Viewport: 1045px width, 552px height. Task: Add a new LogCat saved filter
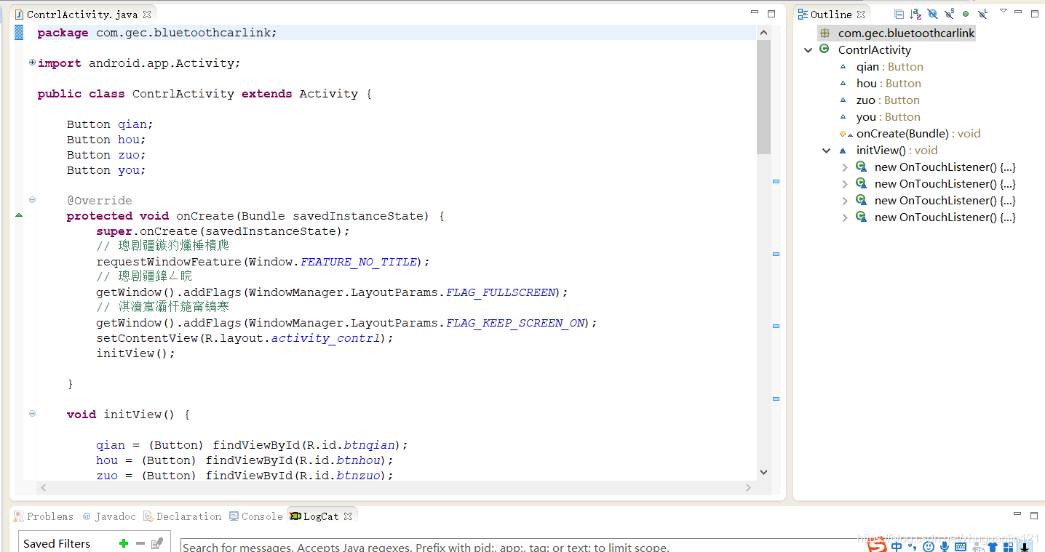pyautogui.click(x=124, y=543)
